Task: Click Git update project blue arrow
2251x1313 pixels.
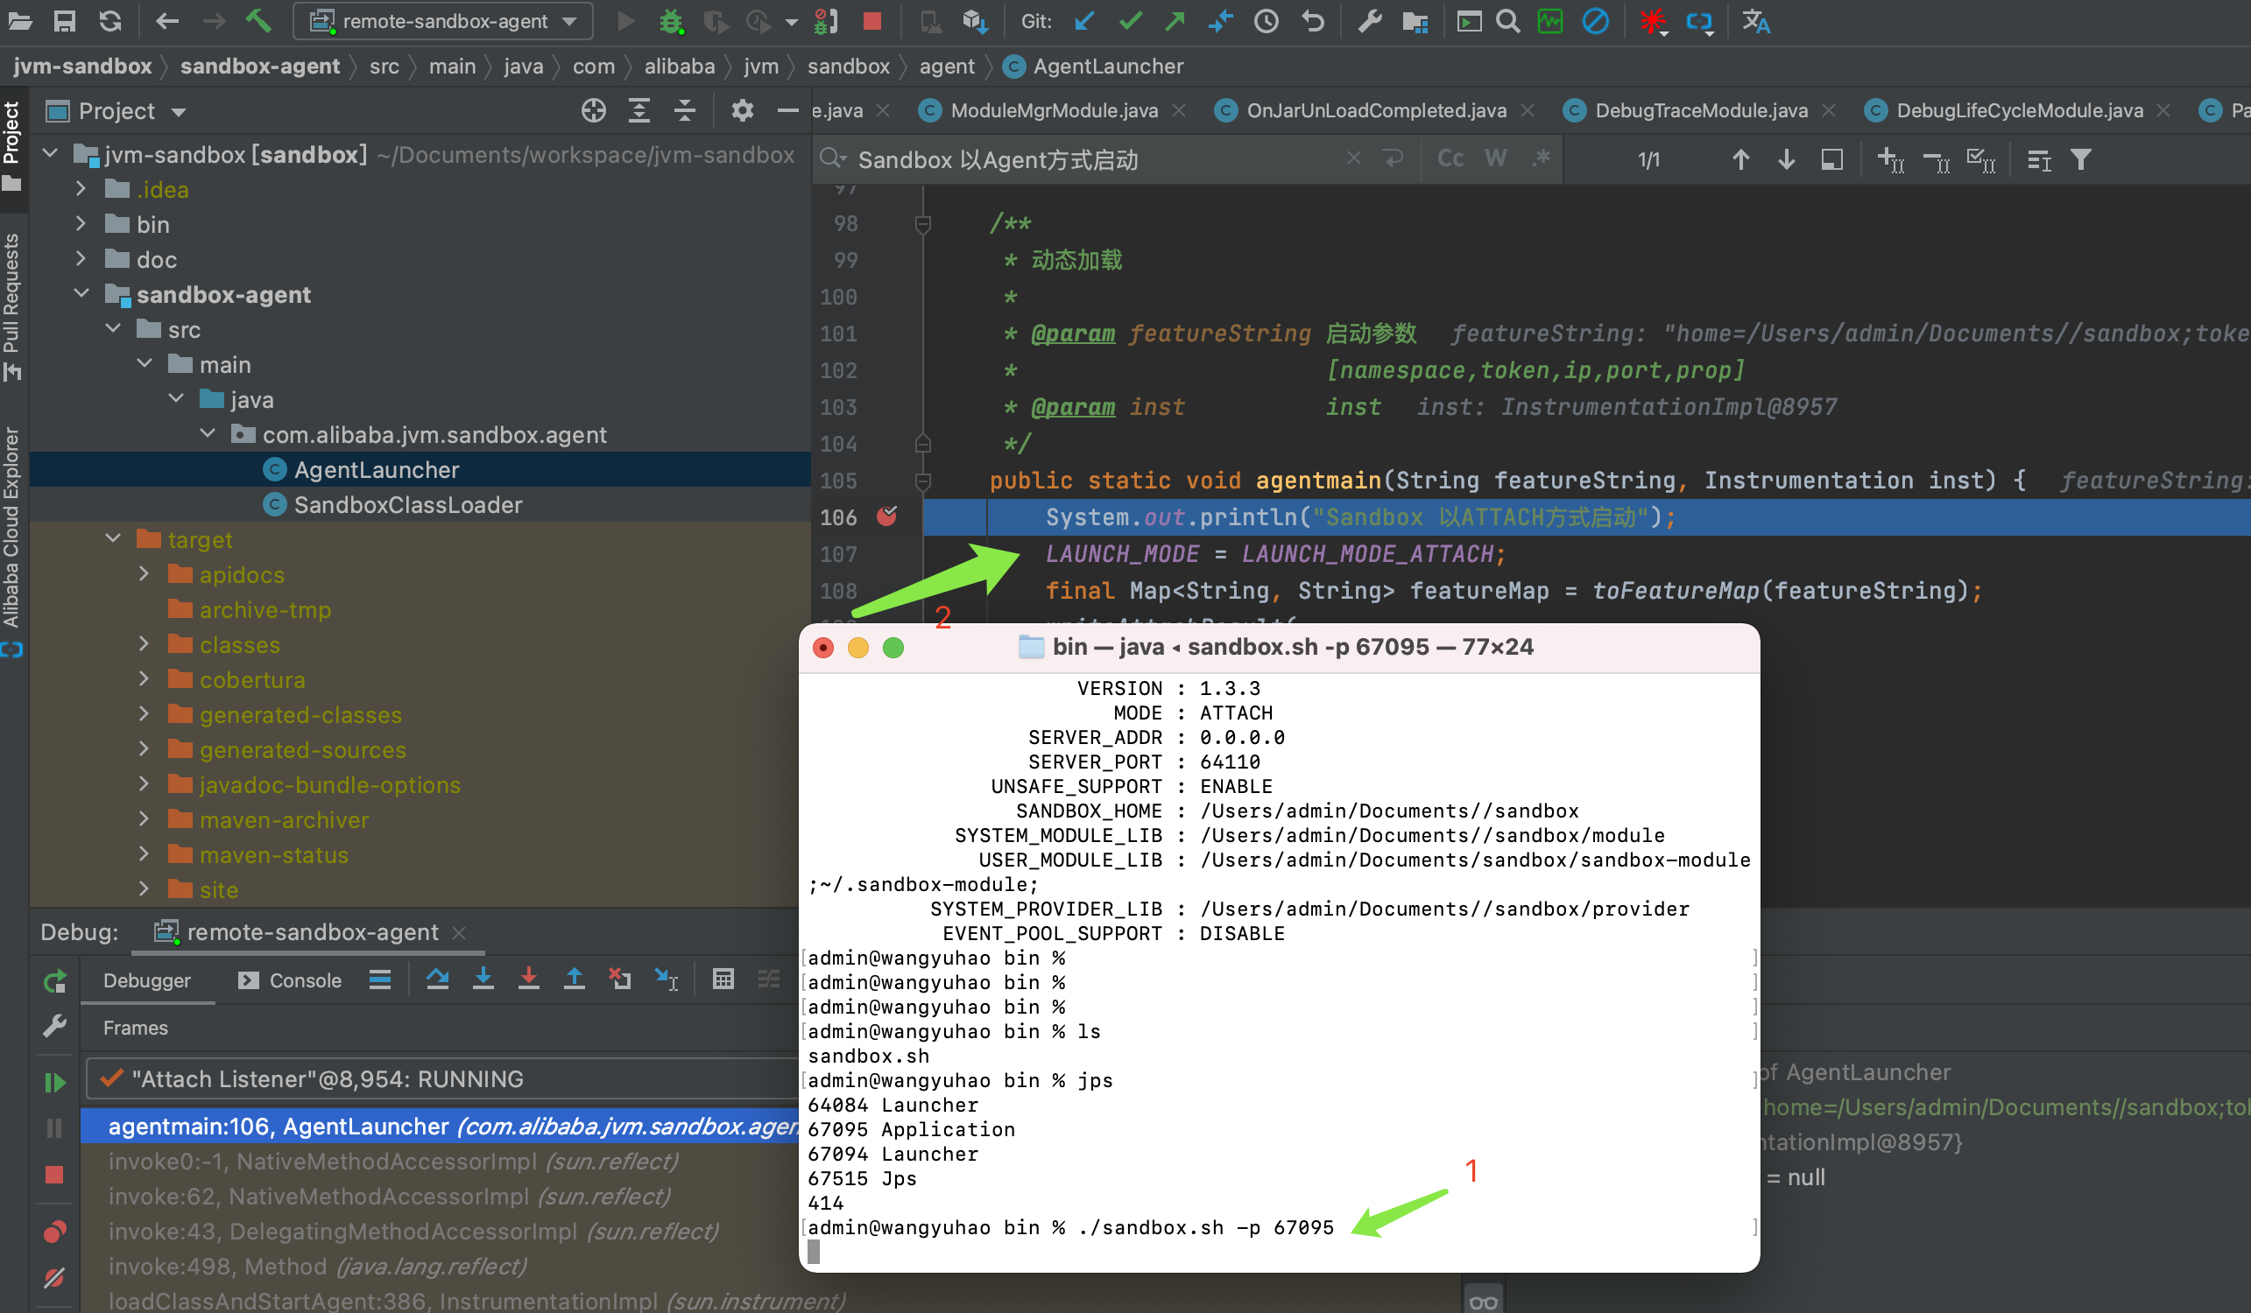Action: click(1084, 20)
